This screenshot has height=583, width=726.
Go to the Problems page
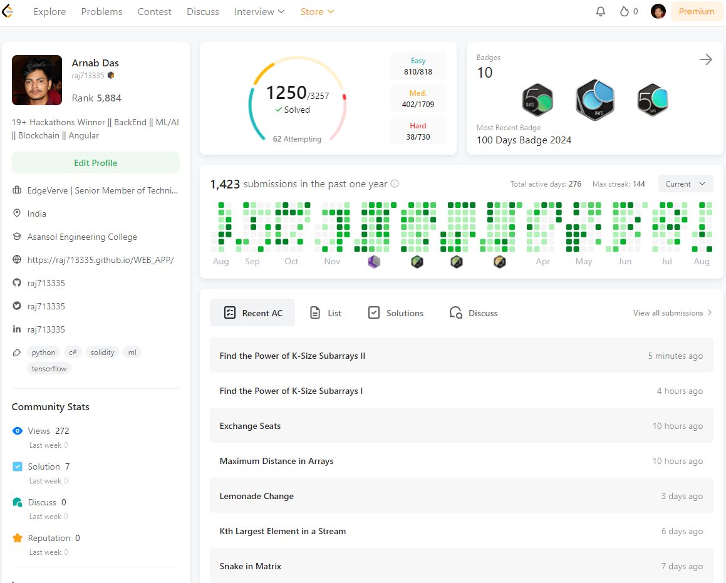tap(102, 11)
